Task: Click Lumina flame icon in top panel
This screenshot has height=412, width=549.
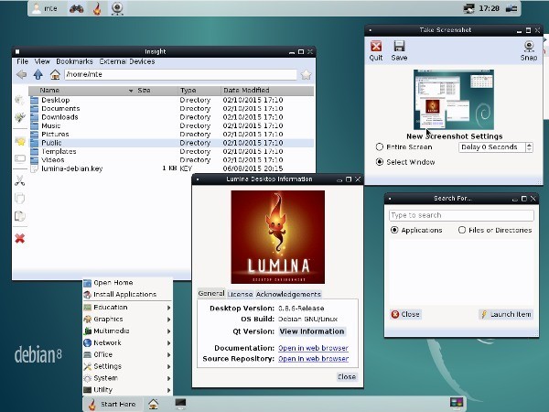Action: 97,8
